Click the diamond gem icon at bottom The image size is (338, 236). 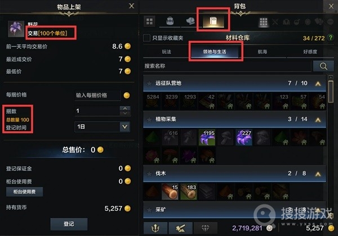pos(205,228)
